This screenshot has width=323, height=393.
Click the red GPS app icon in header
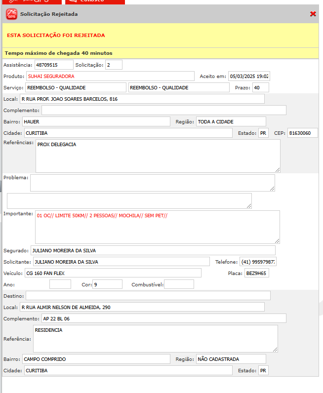[11, 14]
